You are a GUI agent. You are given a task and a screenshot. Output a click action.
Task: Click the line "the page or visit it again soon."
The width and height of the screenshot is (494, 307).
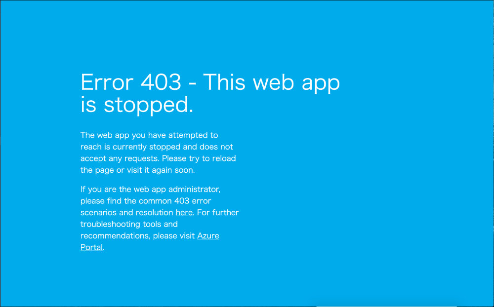pyautogui.click(x=138, y=170)
